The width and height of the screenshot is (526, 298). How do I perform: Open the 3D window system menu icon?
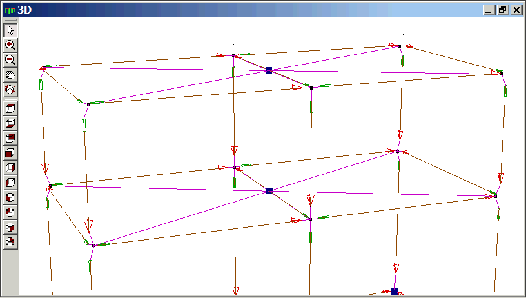pyautogui.click(x=8, y=10)
